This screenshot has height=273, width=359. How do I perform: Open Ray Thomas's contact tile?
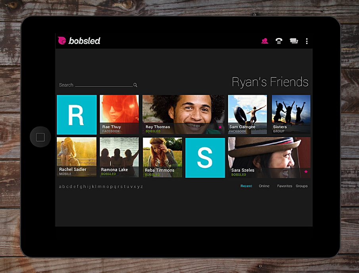click(x=183, y=115)
